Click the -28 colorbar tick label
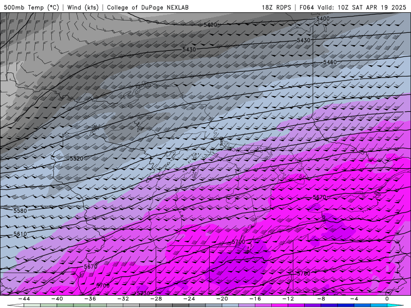This screenshot has width=411, height=308. point(156,299)
